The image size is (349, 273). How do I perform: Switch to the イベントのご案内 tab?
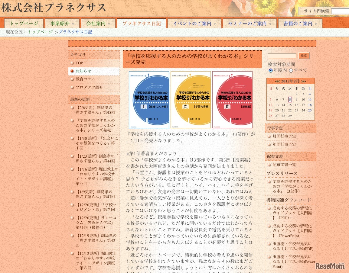click(192, 23)
